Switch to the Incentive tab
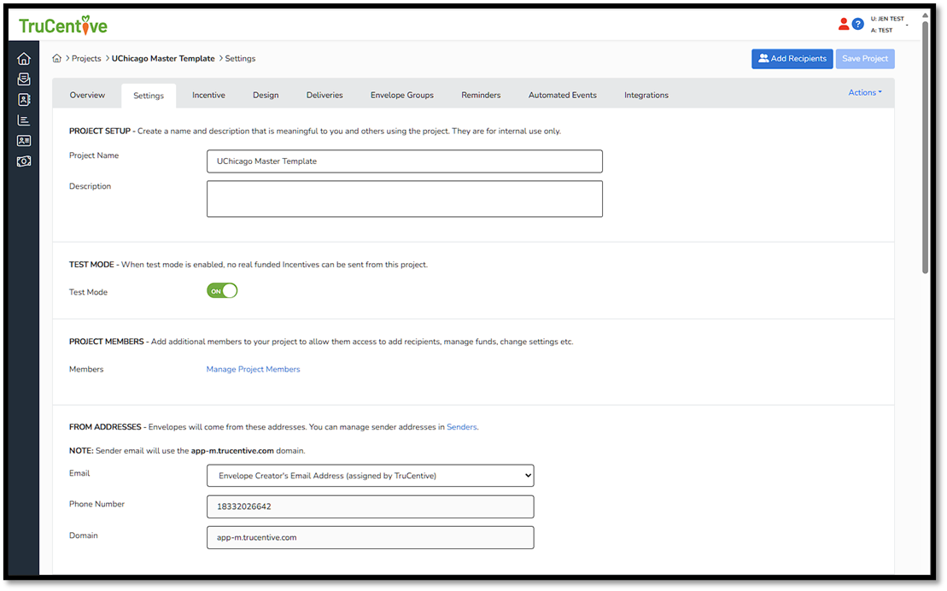Image resolution: width=947 pixels, height=591 pixels. click(208, 95)
